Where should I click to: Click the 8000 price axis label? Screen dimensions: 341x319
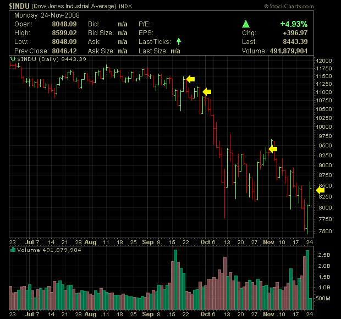(325, 207)
